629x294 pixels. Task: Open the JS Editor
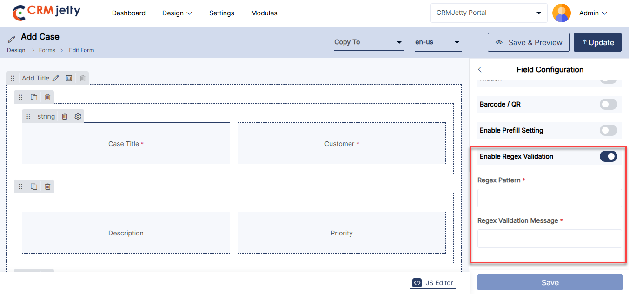tap(433, 282)
